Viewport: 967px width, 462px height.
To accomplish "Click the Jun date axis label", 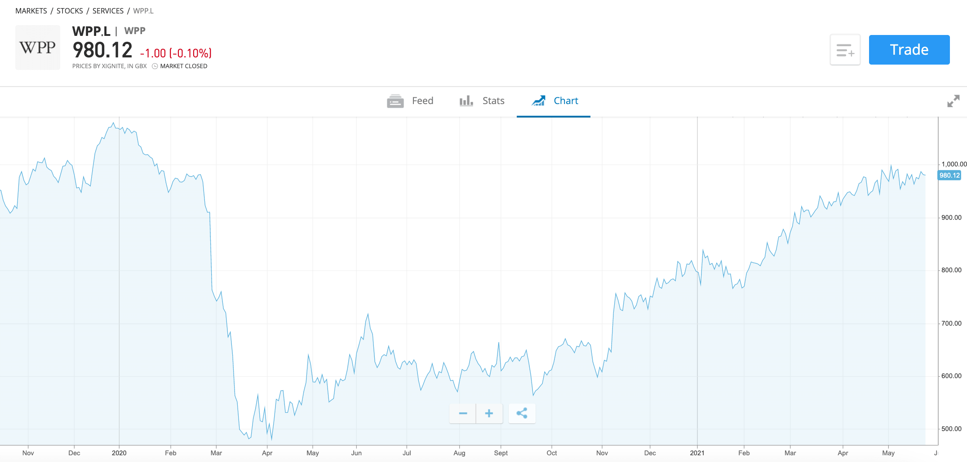I will [356, 453].
